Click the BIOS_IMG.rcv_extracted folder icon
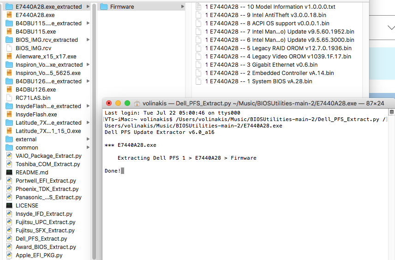 tap(9, 40)
